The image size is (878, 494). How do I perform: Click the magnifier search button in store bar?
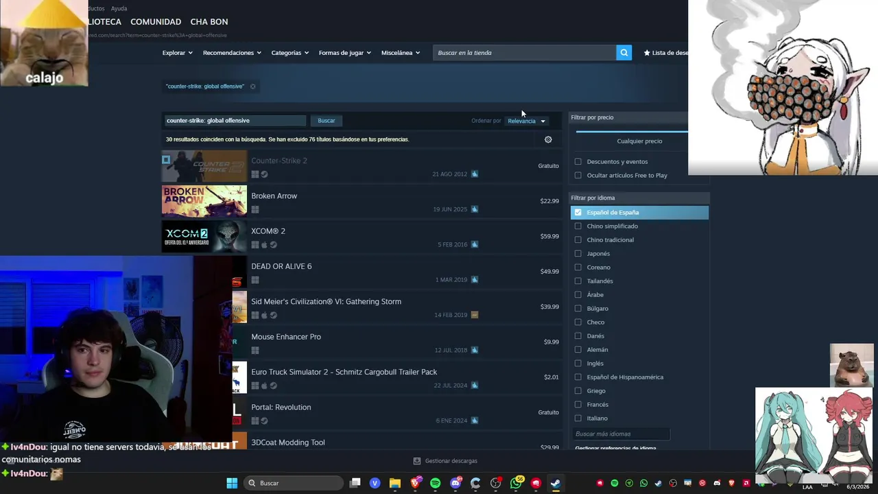pyautogui.click(x=624, y=53)
